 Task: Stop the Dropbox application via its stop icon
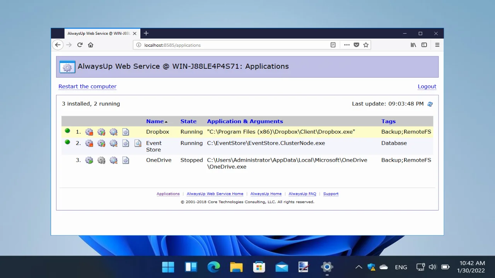point(89,132)
